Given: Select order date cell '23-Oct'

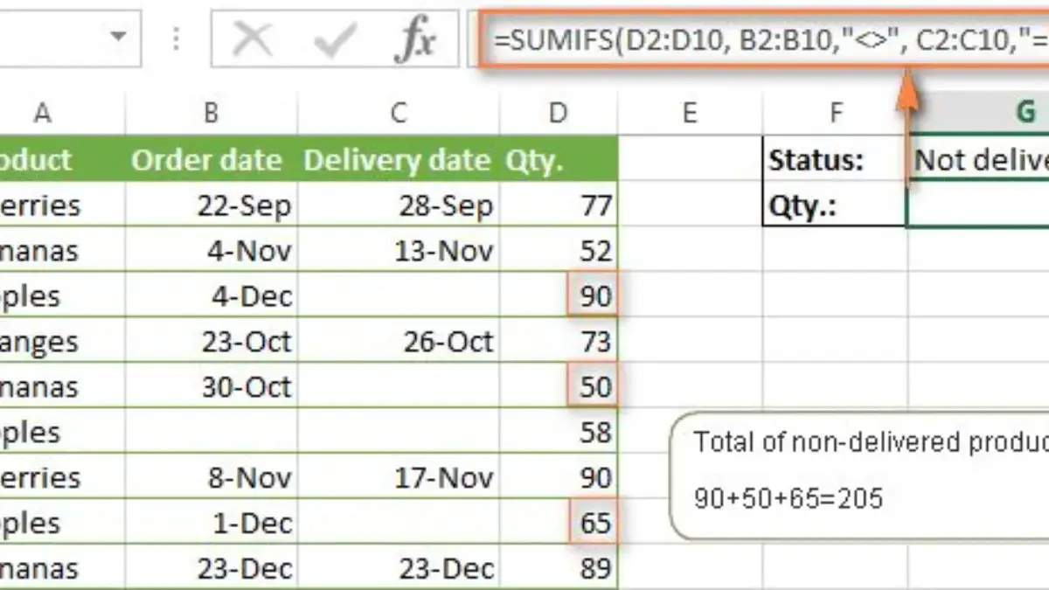Looking at the screenshot, I should 211,342.
